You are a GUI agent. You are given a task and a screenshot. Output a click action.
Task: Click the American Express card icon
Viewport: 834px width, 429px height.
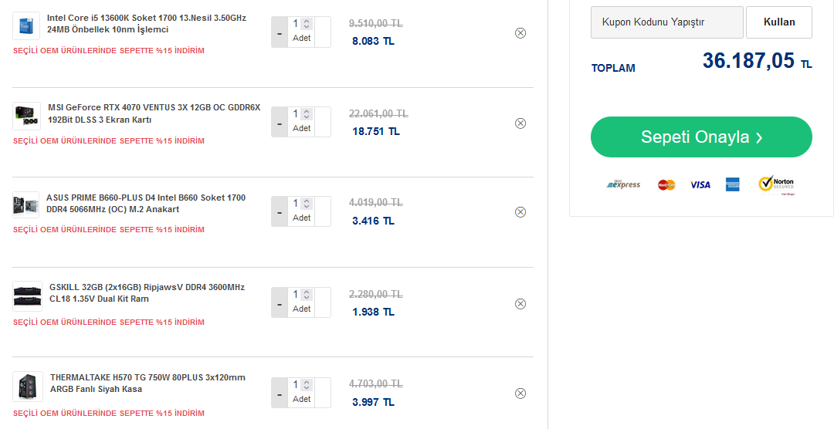click(733, 184)
